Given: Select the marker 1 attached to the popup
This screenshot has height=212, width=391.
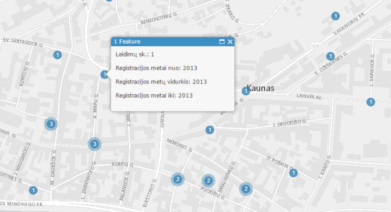Looking at the screenshot, I should [105, 74].
